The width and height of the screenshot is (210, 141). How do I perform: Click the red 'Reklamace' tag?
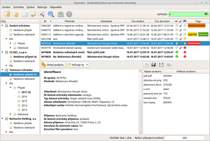(x=194, y=43)
